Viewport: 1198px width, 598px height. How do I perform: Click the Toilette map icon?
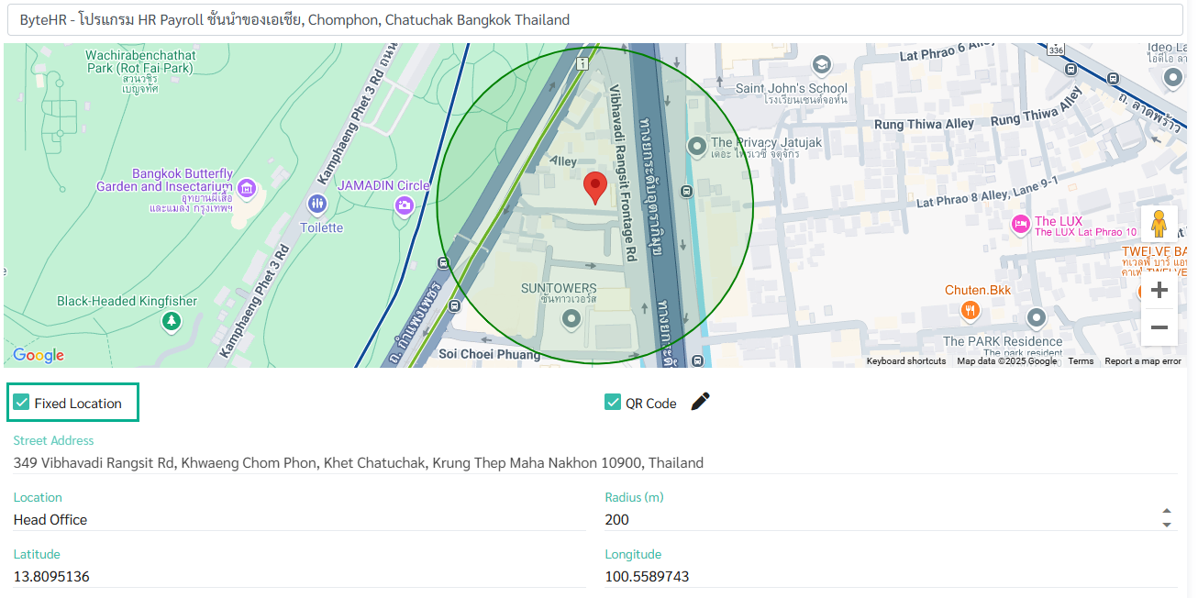click(x=317, y=204)
